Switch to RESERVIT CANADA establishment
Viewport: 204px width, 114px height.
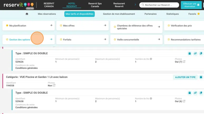coord(49,5)
